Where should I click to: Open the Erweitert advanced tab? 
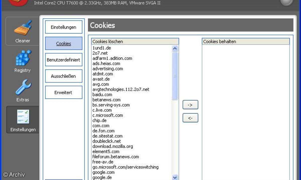[63, 92]
